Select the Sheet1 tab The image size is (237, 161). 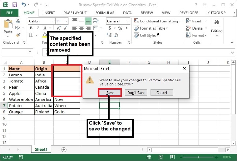click(x=41, y=149)
